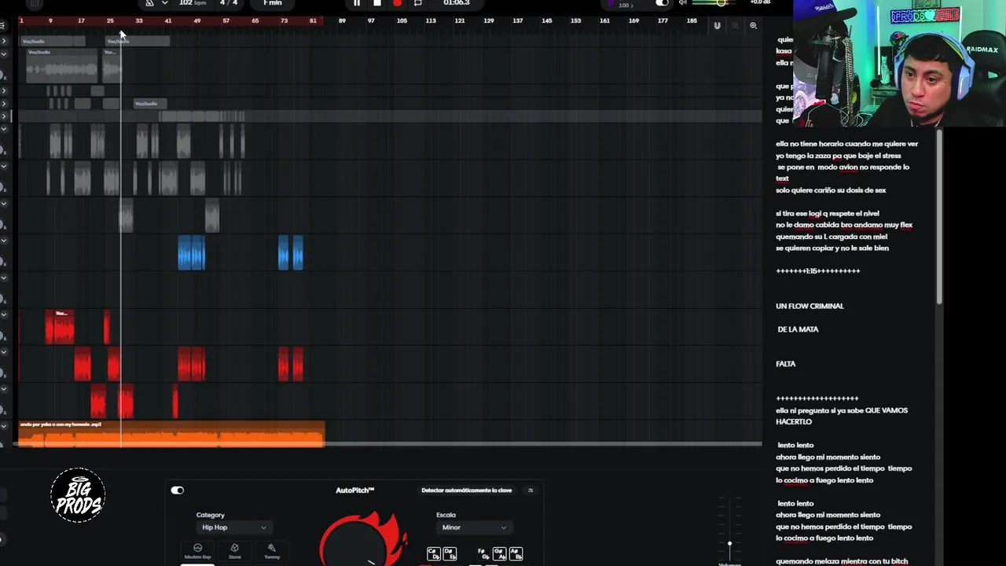
Task: Click the '+++++++1:15+++++++++' marker line
Action: [x=818, y=271]
